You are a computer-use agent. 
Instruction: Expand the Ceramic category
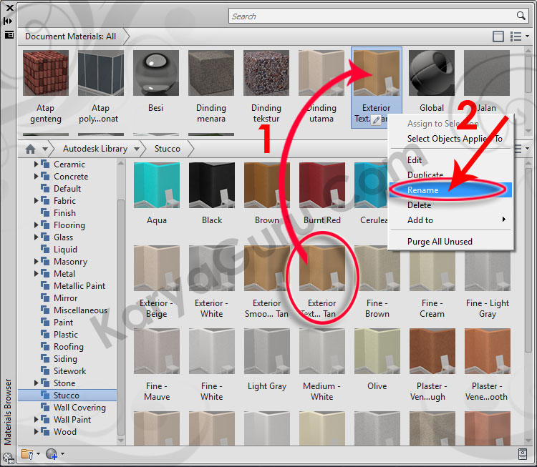(37, 164)
